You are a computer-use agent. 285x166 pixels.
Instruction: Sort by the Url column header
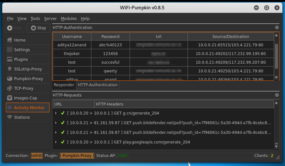coord(159,37)
